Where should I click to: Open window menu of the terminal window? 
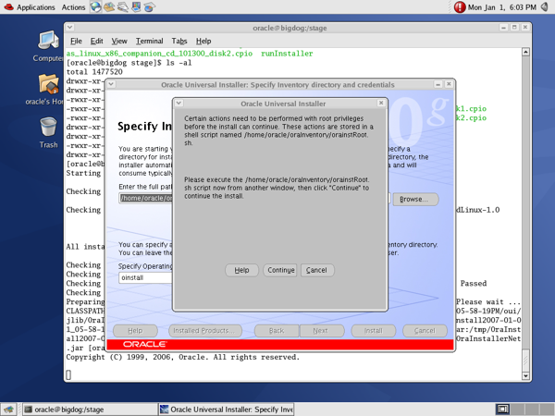point(70,27)
